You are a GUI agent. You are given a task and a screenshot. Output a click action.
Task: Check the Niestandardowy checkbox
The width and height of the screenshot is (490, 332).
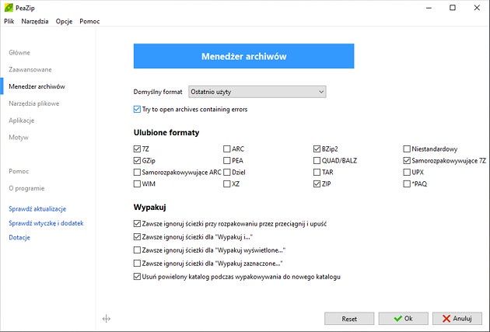pos(407,149)
